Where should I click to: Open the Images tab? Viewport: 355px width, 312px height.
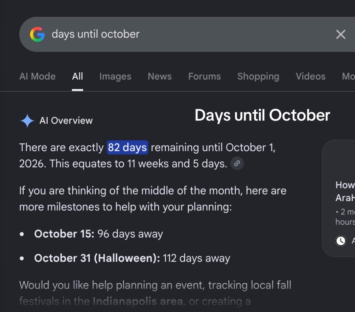pos(115,77)
